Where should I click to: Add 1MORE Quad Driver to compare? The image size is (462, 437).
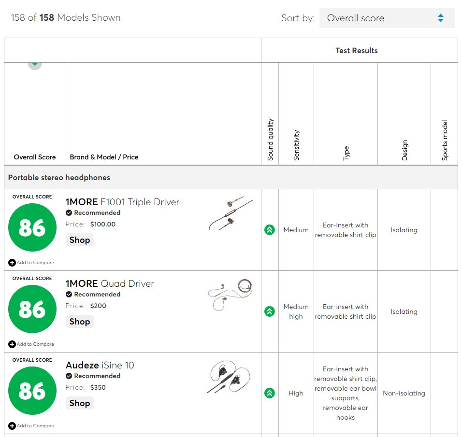[x=31, y=344]
